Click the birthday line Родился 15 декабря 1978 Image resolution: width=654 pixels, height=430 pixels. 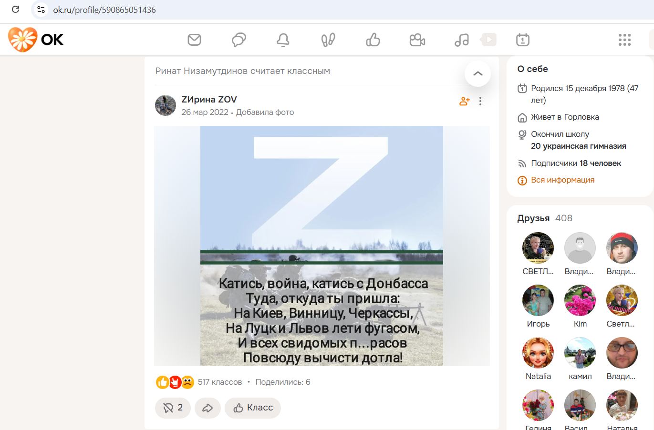point(584,94)
